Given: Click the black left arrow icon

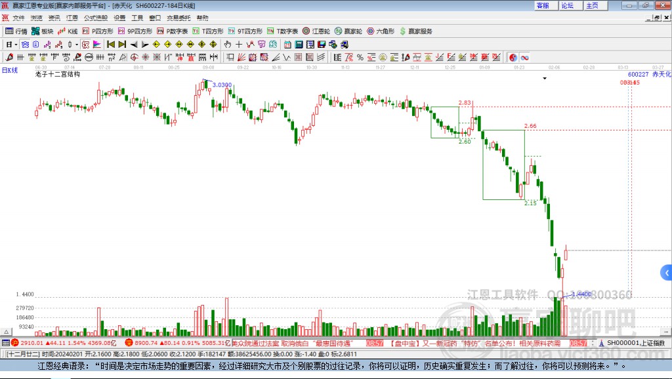Looking at the screenshot, I should 134,45.
